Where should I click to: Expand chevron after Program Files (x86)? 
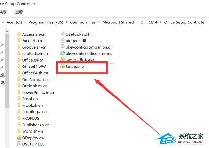coord(67,22)
